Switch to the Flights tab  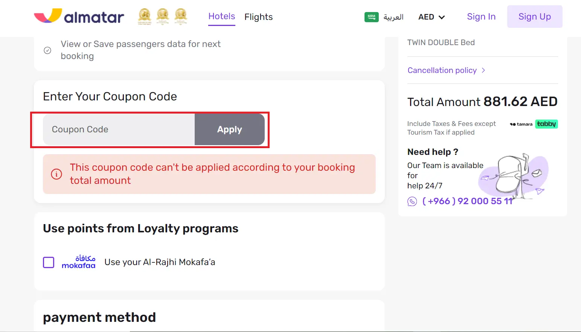[258, 17]
